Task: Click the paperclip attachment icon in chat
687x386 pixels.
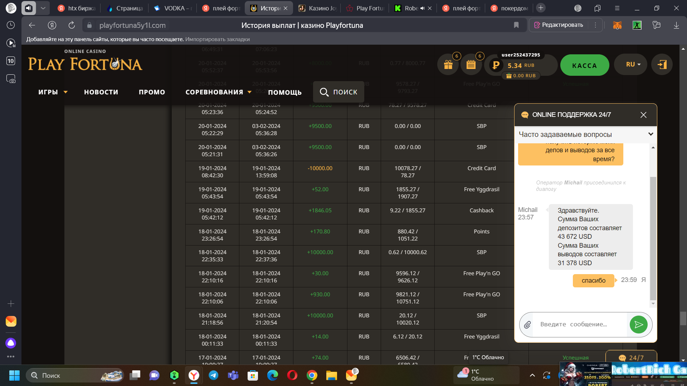Action: [527, 325]
